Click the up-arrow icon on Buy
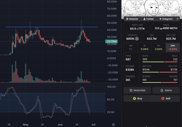The height and width of the screenshot is (127, 182). click(x=134, y=98)
